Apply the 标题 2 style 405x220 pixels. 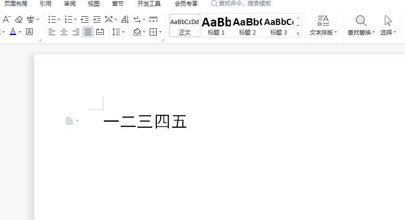pyautogui.click(x=247, y=26)
